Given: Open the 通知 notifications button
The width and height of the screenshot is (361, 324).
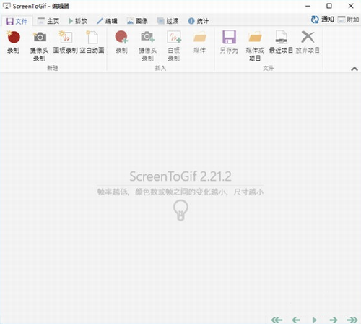Looking at the screenshot, I should (x=322, y=20).
